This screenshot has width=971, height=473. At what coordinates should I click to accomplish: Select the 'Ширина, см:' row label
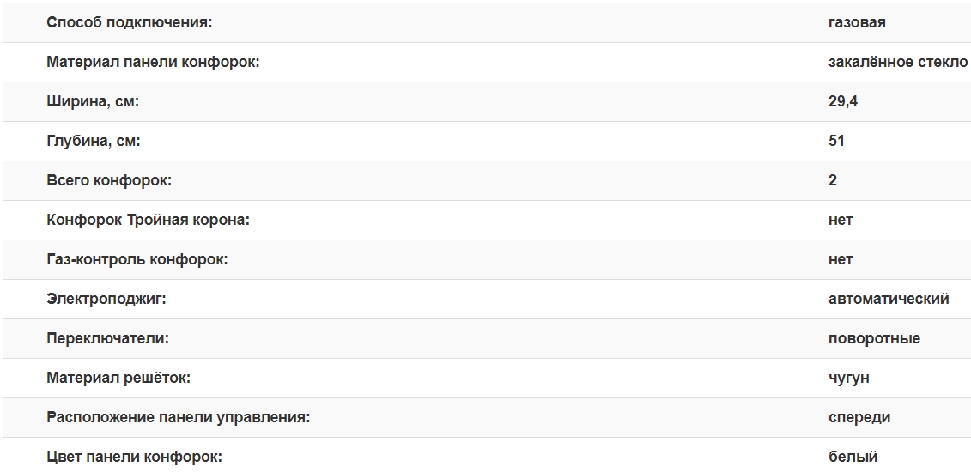click(93, 102)
